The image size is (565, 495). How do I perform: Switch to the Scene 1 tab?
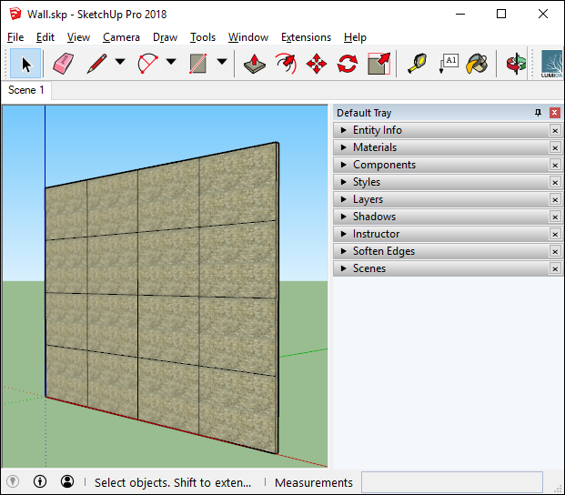26,90
